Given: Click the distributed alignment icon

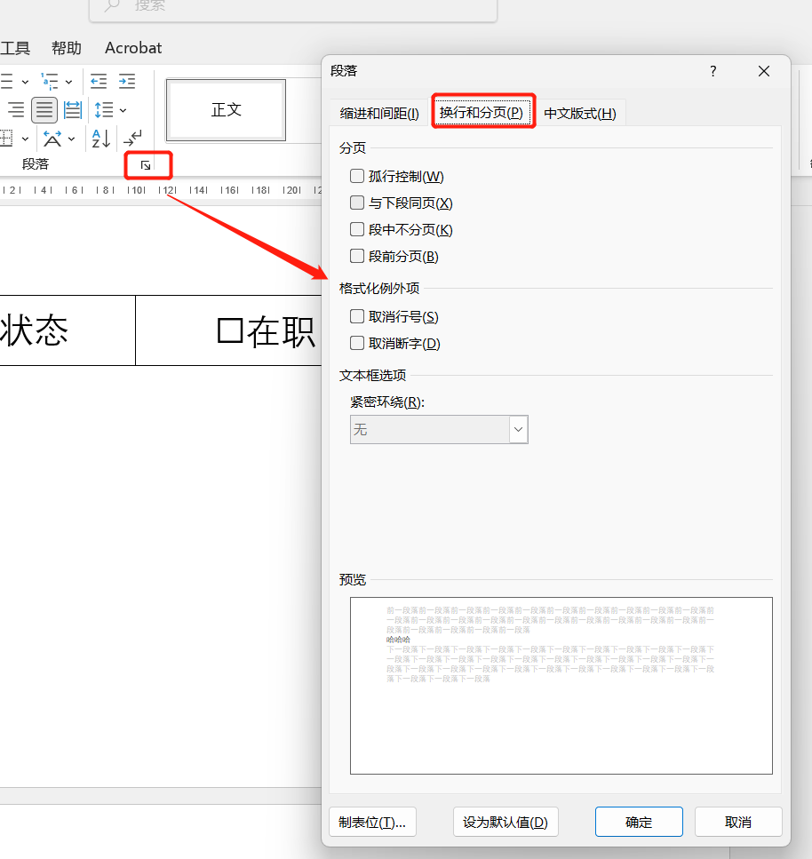Looking at the screenshot, I should coord(73,110).
